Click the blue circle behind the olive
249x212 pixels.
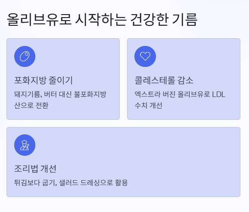(25, 56)
